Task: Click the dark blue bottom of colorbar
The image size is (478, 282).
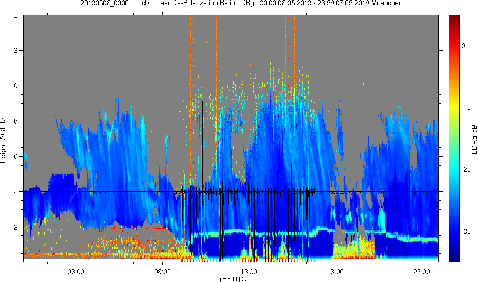Action: (x=454, y=258)
